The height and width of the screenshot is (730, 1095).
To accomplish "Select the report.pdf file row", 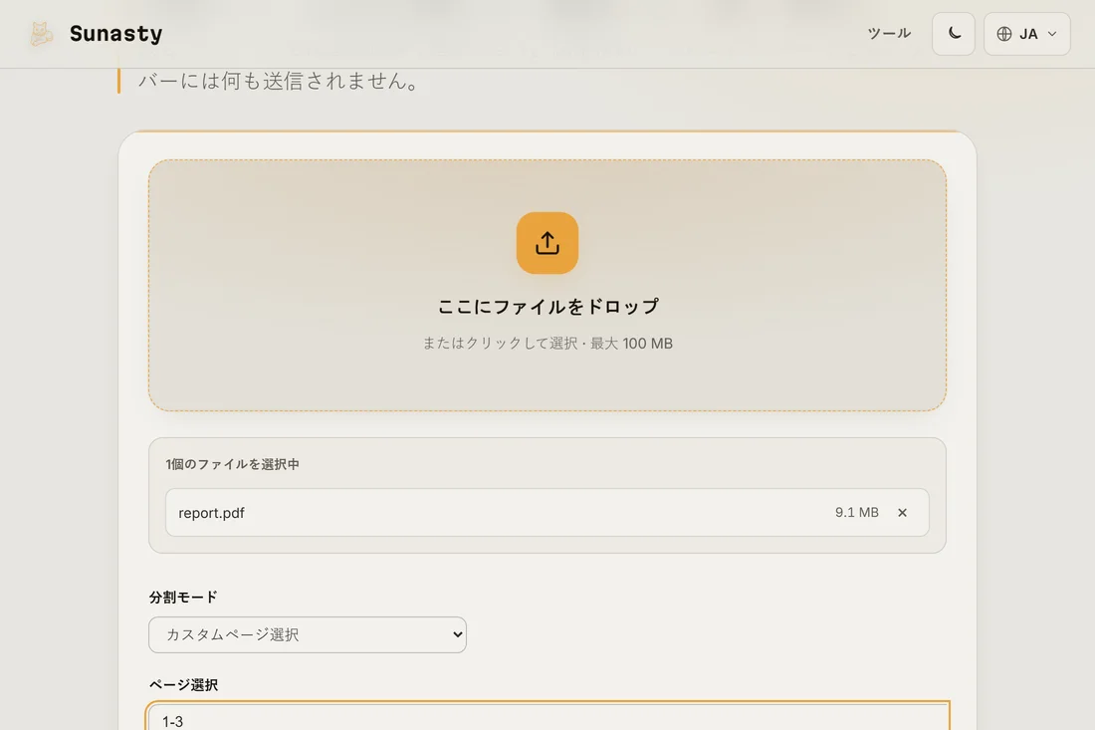I will [x=547, y=512].
